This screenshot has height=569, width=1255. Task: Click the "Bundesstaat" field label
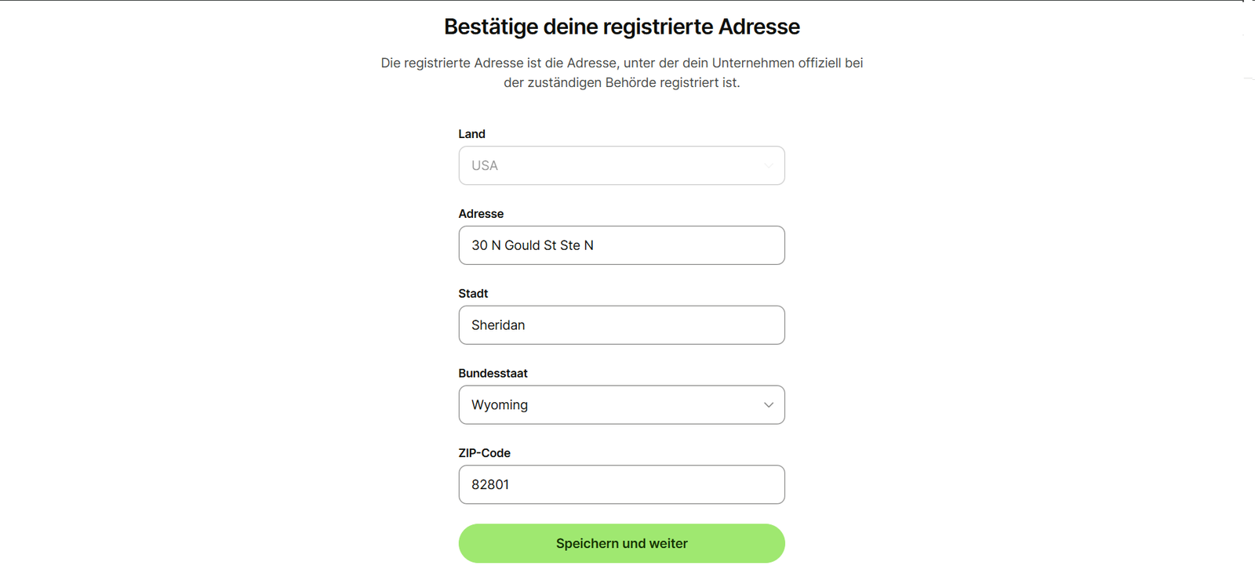[x=493, y=374]
